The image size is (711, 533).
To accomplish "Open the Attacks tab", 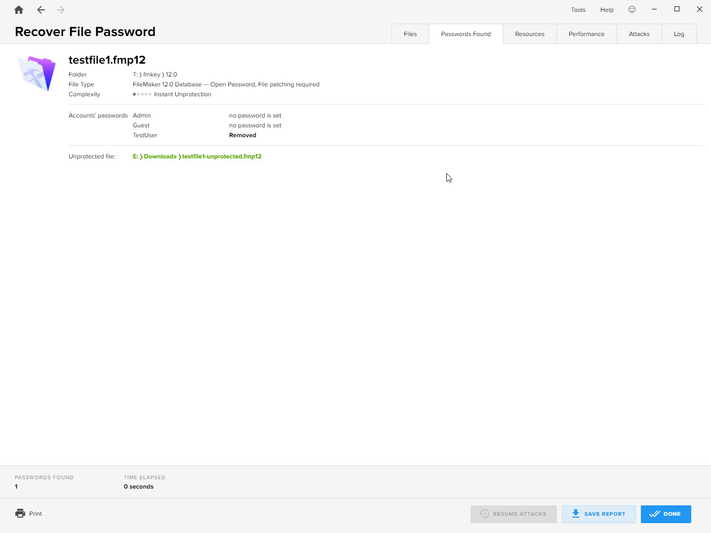I will (639, 34).
